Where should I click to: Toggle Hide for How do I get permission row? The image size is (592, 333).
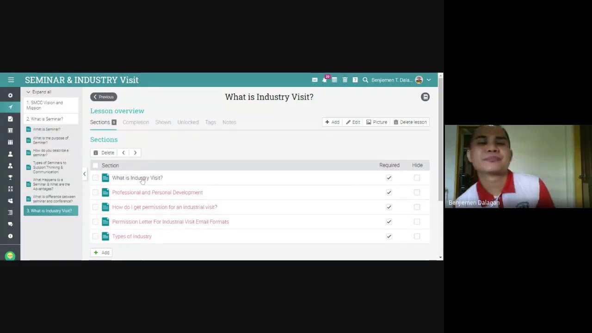[417, 207]
